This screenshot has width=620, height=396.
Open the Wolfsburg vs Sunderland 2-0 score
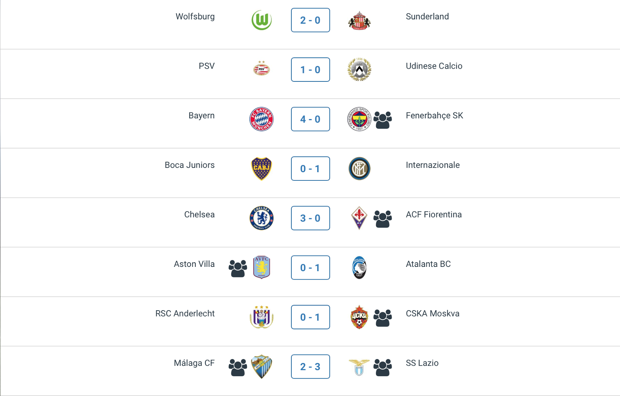310,20
